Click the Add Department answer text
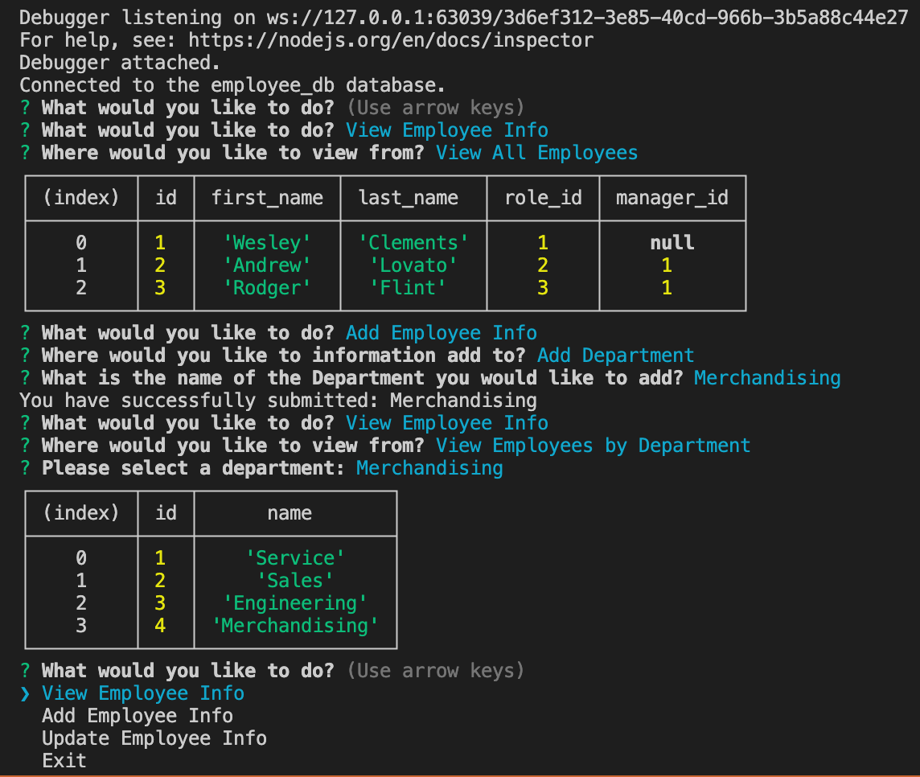This screenshot has width=920, height=777. coord(615,355)
